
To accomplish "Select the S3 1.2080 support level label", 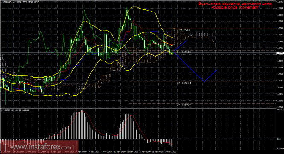I will 184,105.
